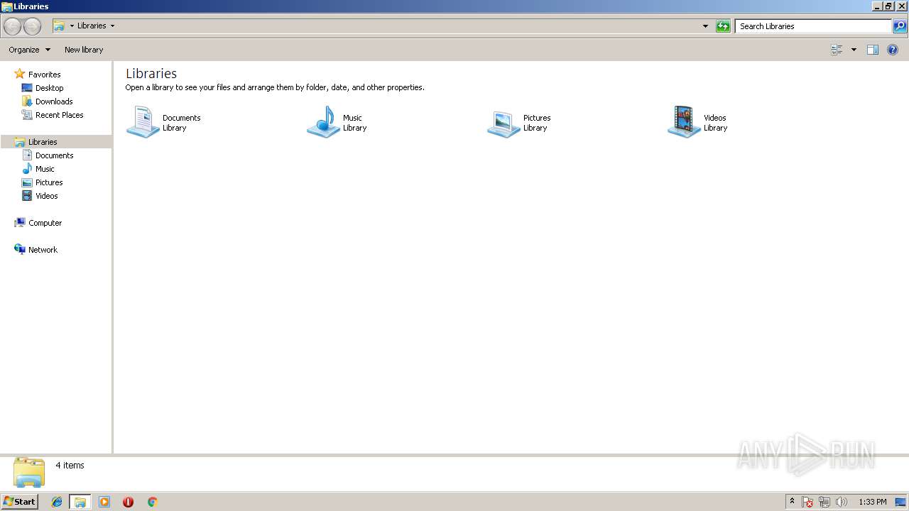The width and height of the screenshot is (909, 511).
Task: Click the Change your view icon
Action: point(837,50)
